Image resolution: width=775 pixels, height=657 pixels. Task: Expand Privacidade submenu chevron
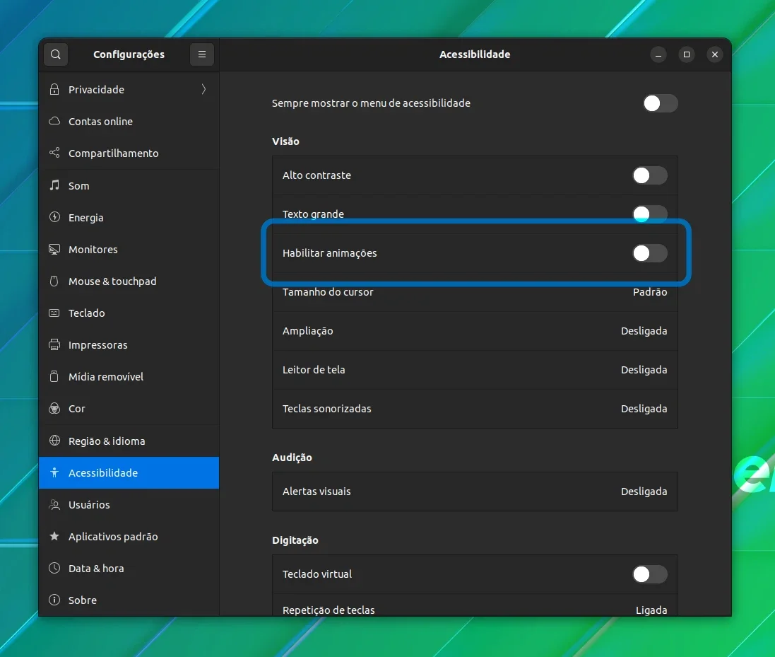[203, 90]
